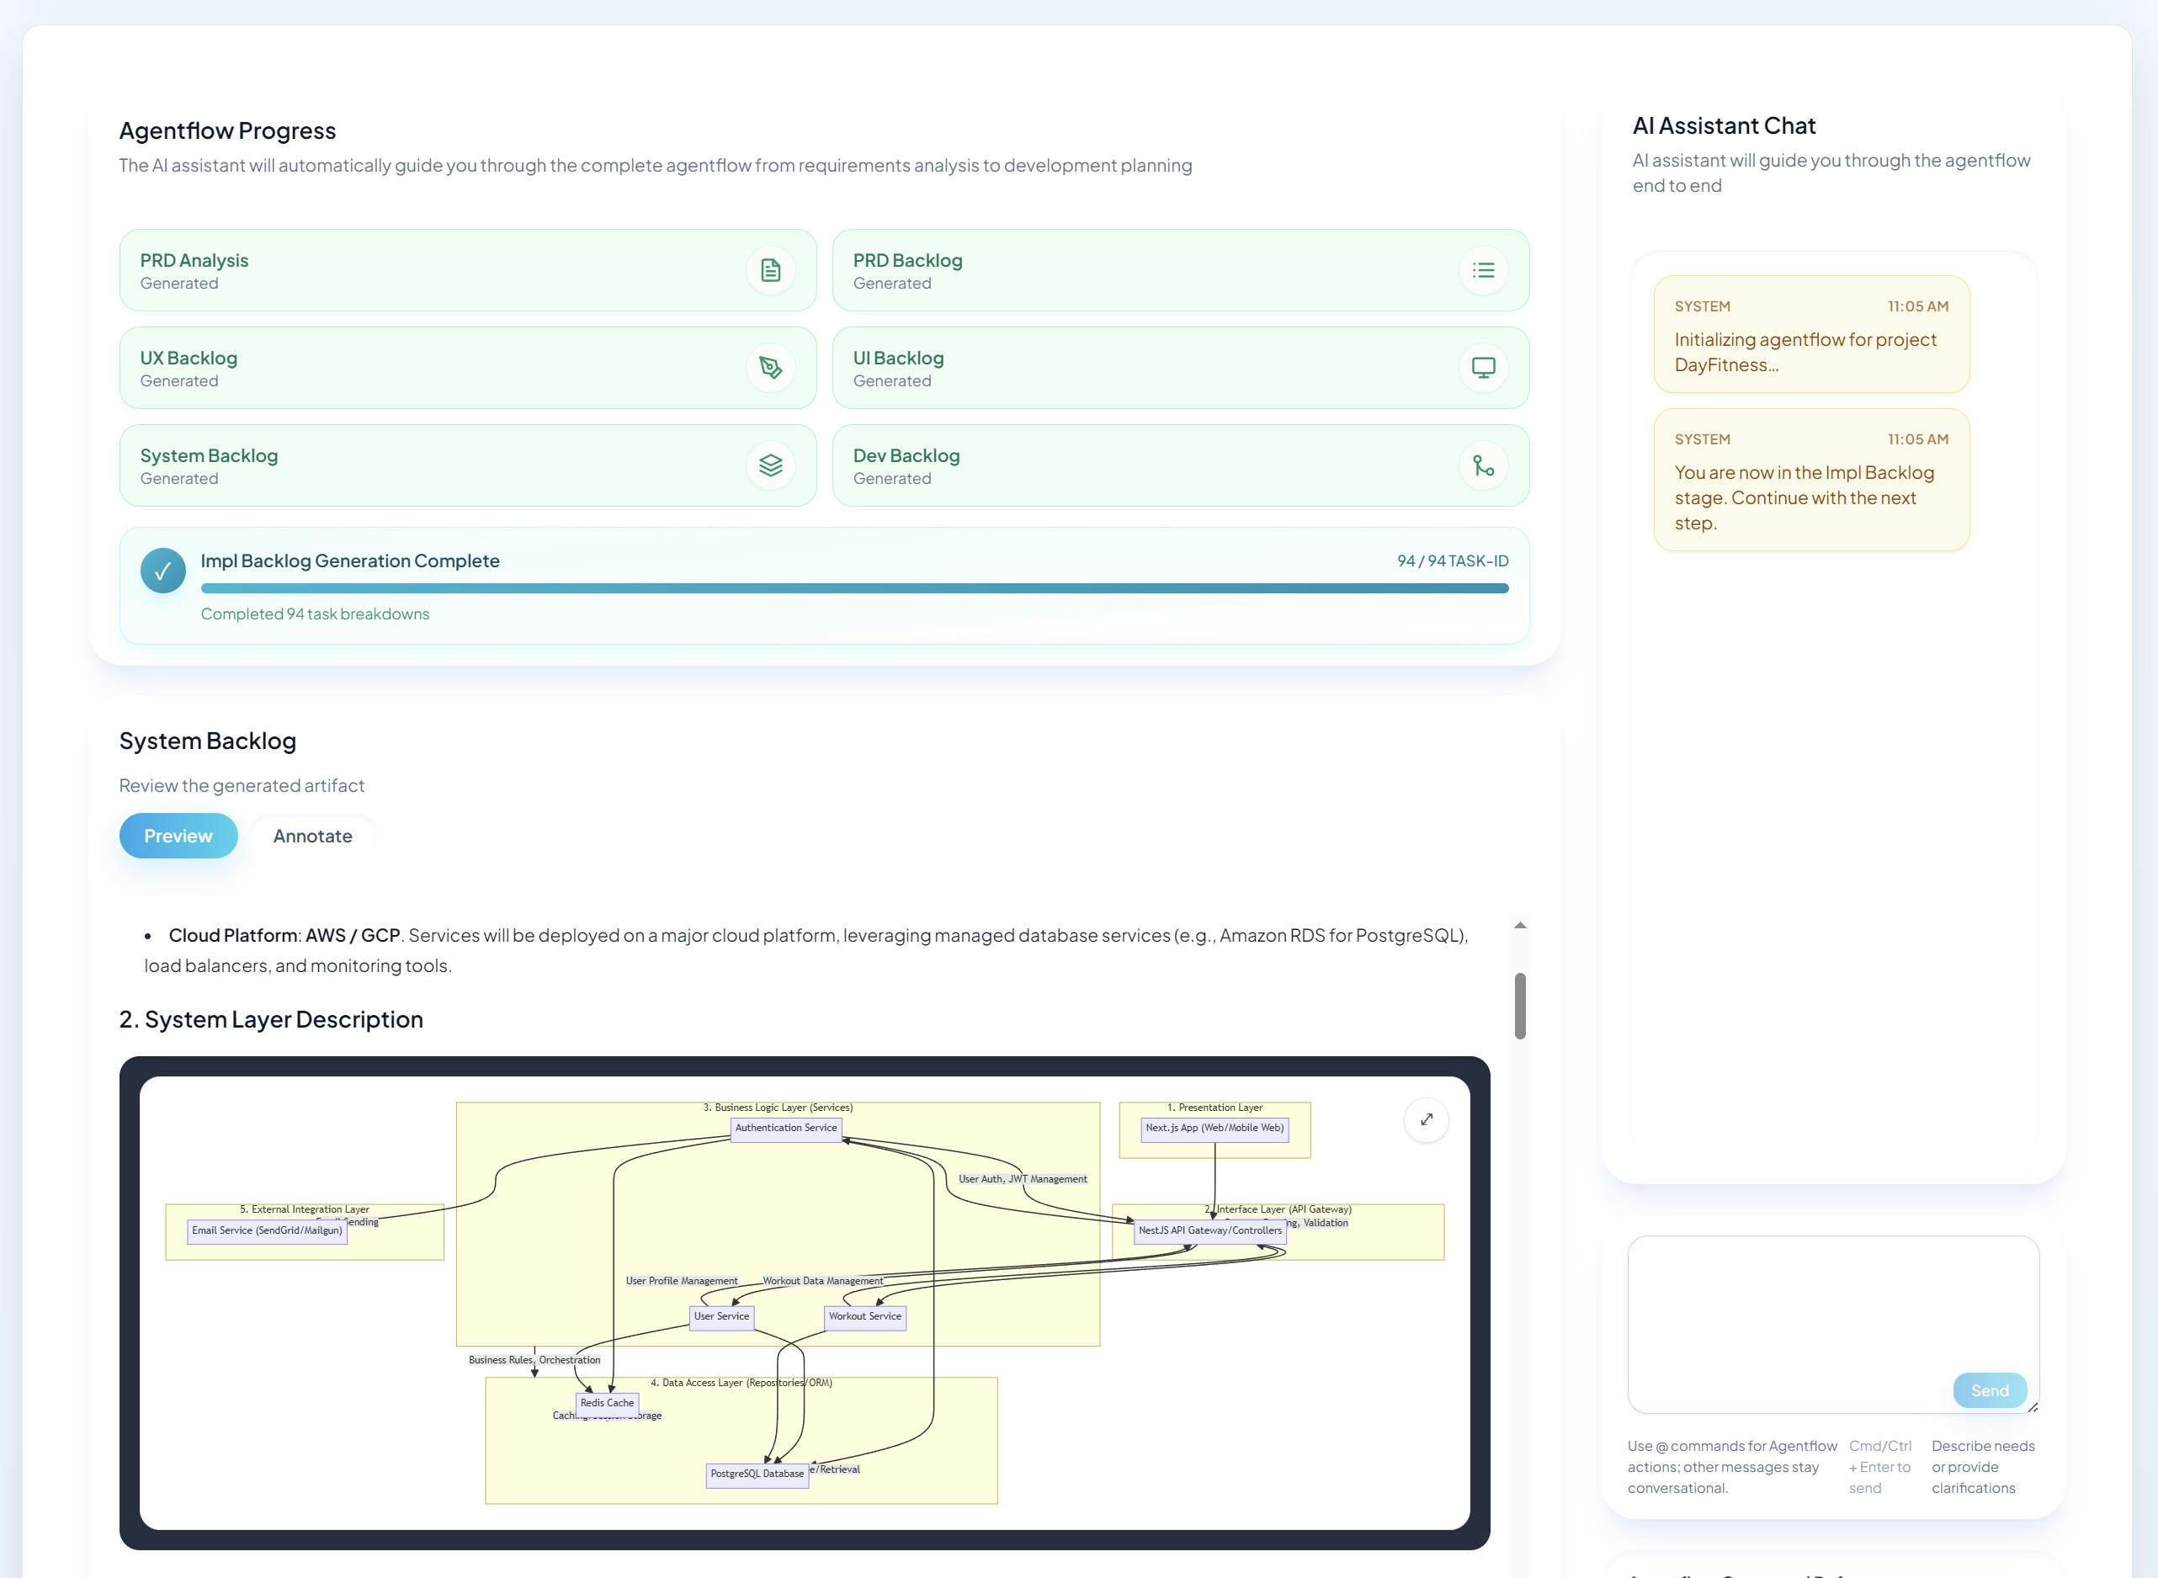Click the artifact scrollbar up arrow
The height and width of the screenshot is (1578, 2158).
click(1520, 925)
